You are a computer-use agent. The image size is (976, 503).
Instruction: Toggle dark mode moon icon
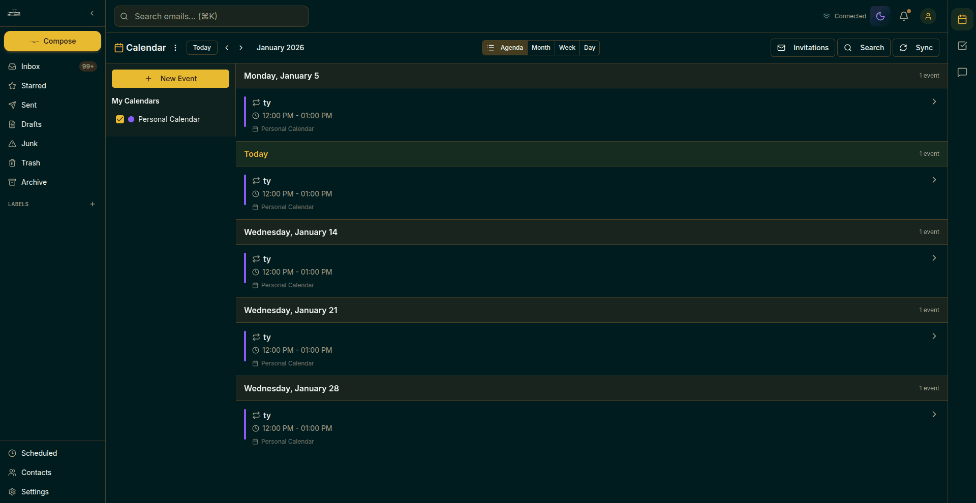pyautogui.click(x=880, y=16)
